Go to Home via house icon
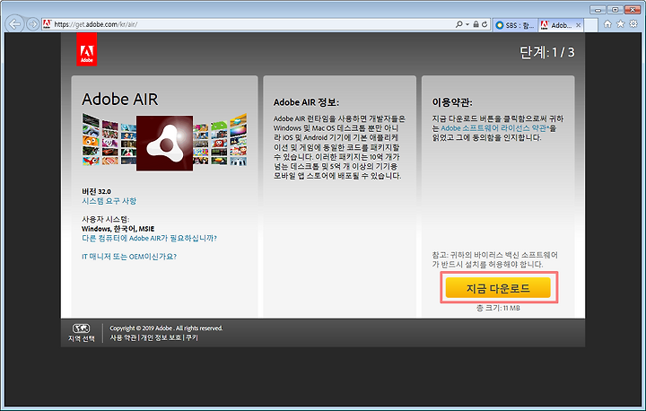The width and height of the screenshot is (646, 411). (607, 24)
